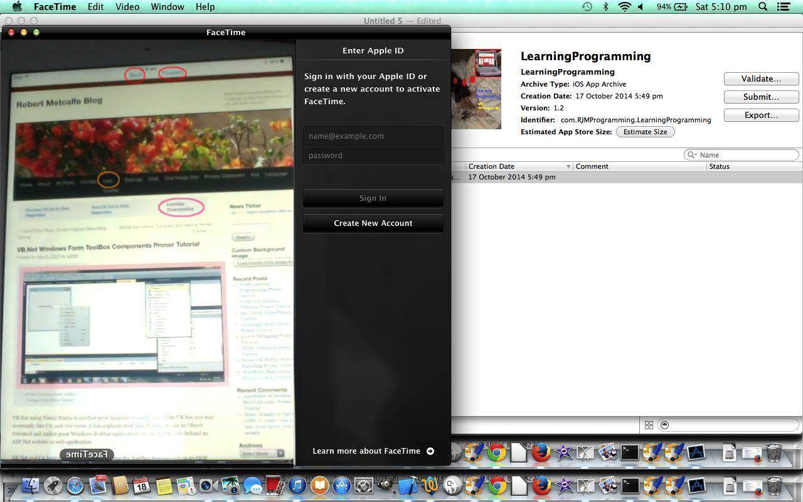
Task: Open Xcode icon in Dock
Action: [408, 486]
